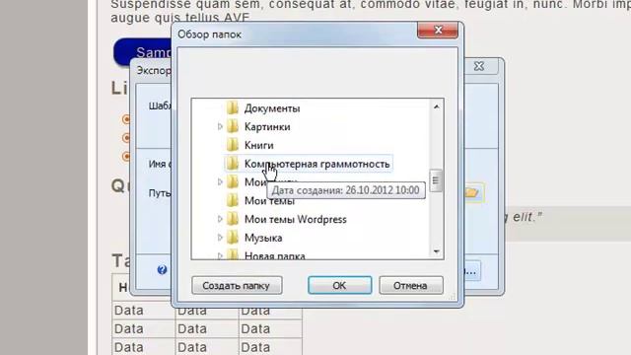Confirm with the OK button
The image size is (631, 355).
[339, 285]
